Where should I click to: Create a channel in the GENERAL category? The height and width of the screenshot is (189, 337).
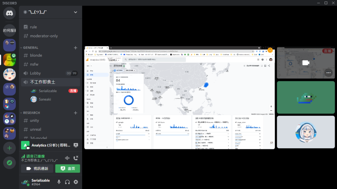pyautogui.click(x=75, y=48)
